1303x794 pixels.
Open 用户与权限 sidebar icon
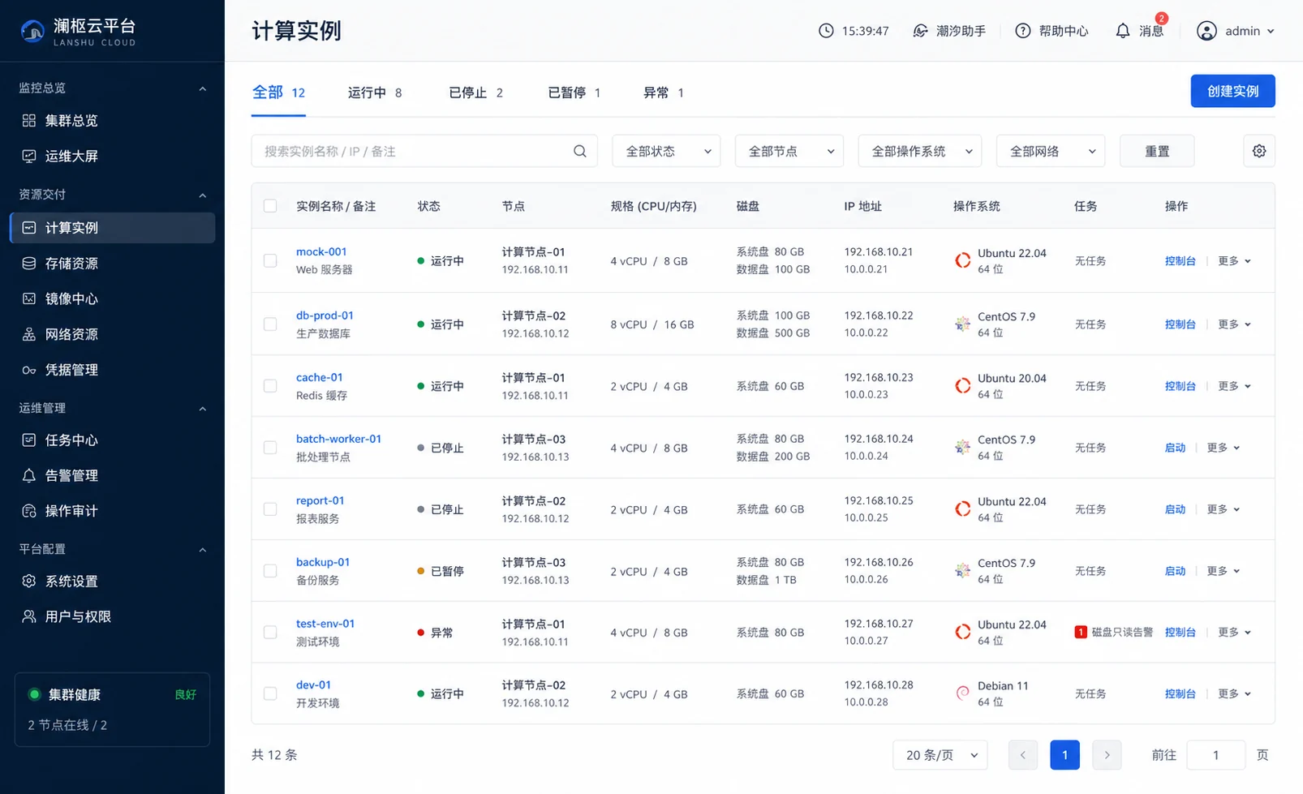(x=29, y=616)
